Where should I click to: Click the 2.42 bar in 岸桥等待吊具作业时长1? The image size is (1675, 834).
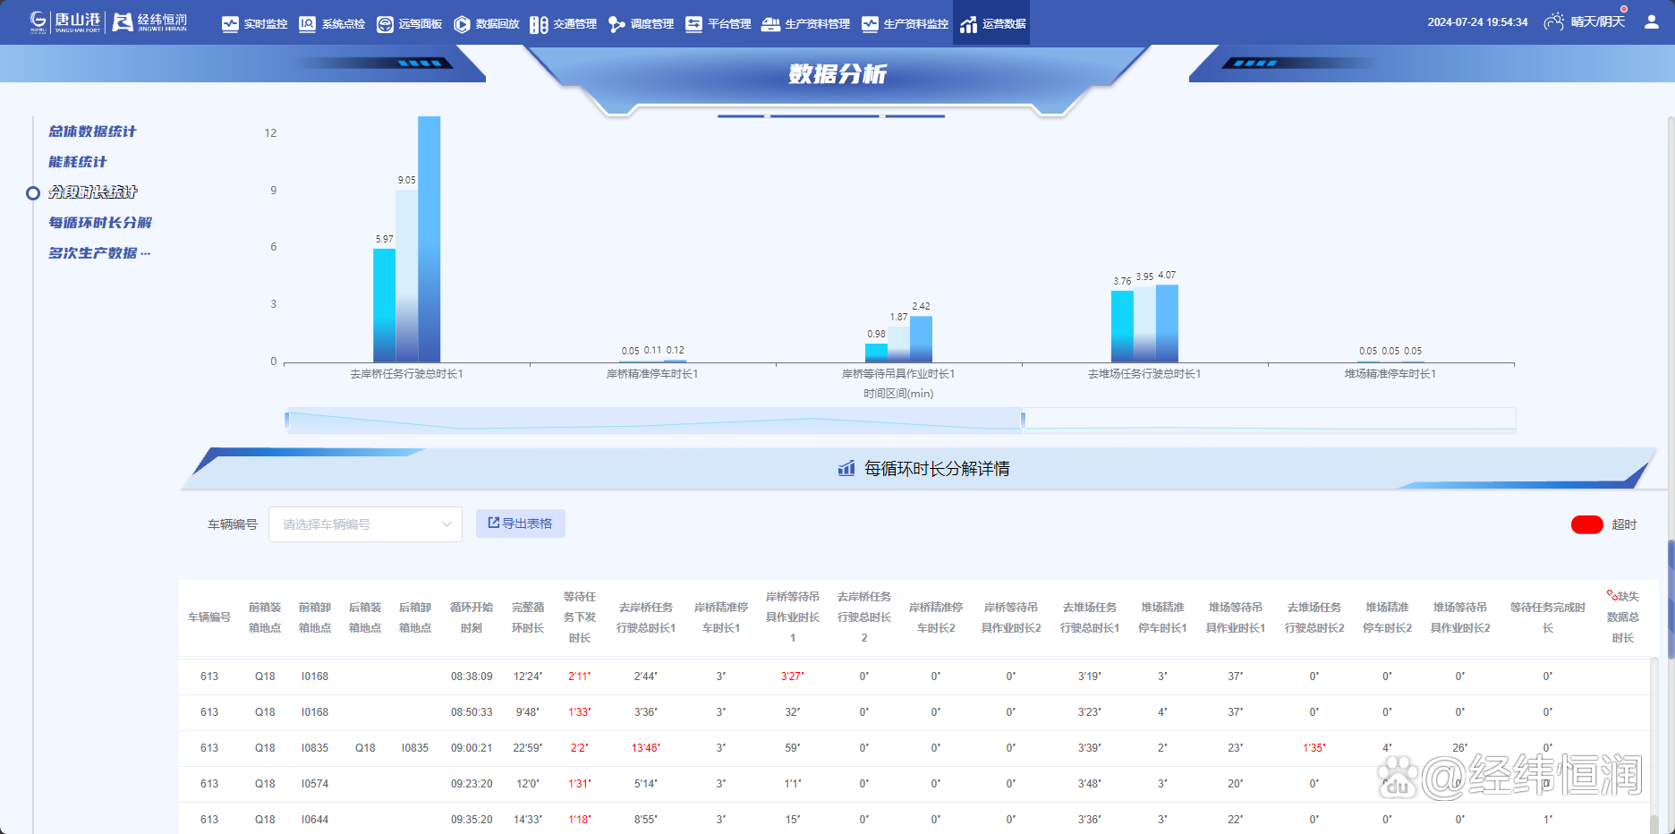pyautogui.click(x=921, y=339)
